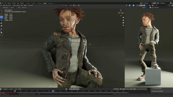
Task: Open the timeline Marker menu
Action: click(x=20, y=89)
